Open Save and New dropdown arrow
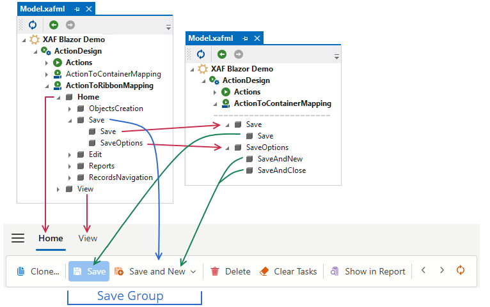The width and height of the screenshot is (490, 307). [x=193, y=271]
